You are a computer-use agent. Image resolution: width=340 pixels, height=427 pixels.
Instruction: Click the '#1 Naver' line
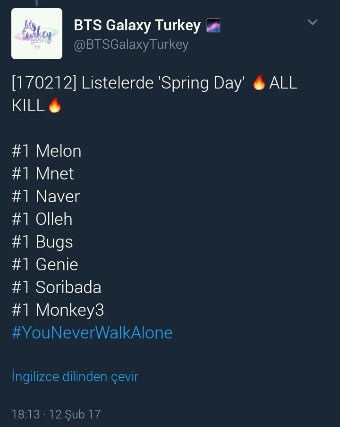pyautogui.click(x=46, y=196)
